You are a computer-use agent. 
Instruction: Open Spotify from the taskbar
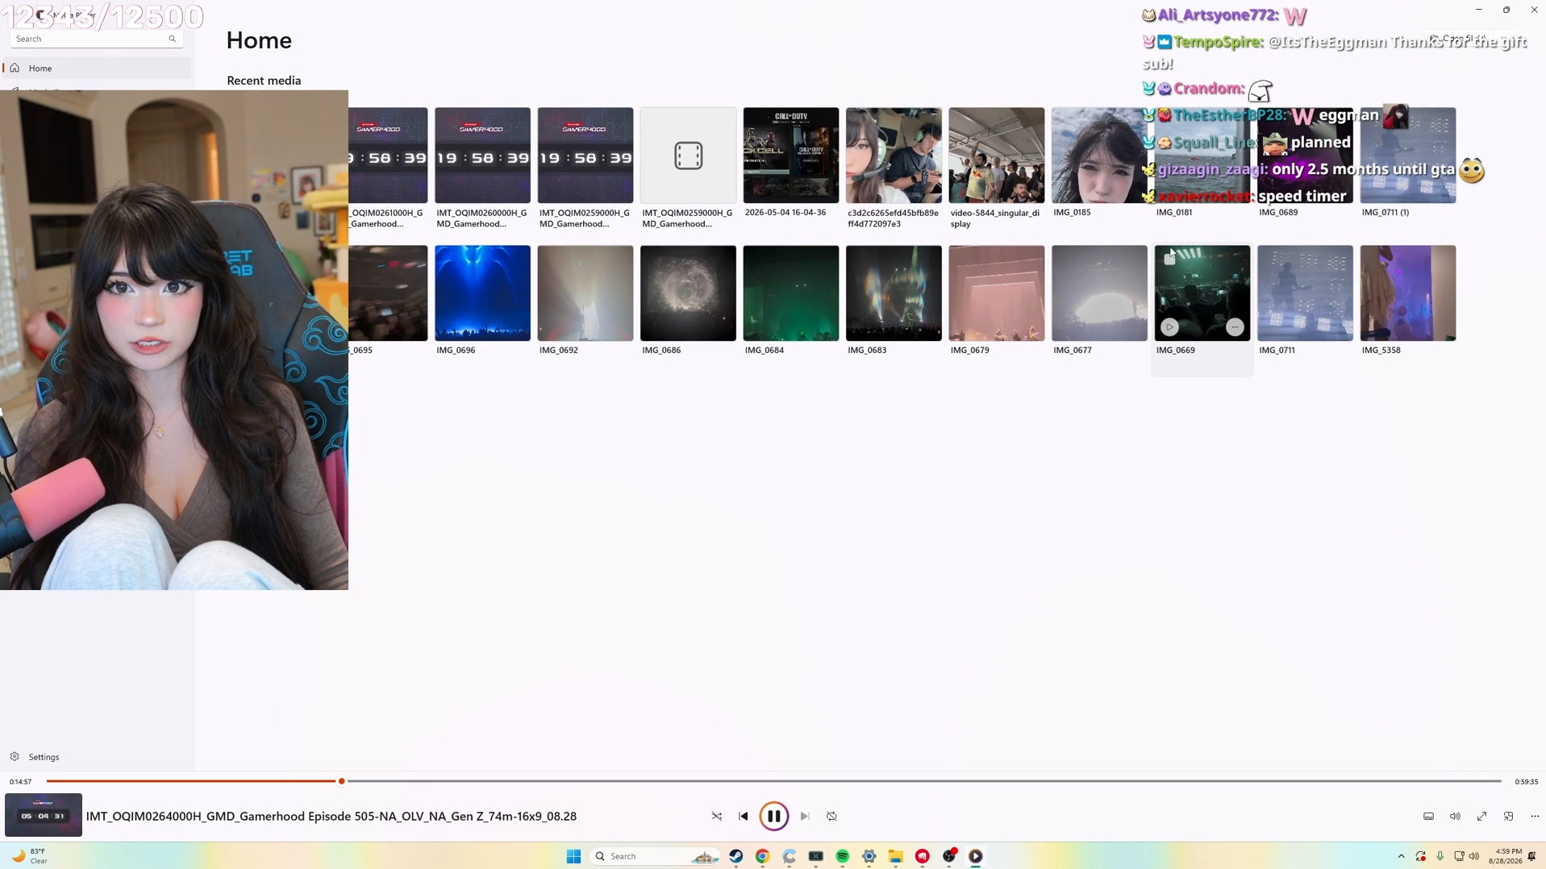click(x=842, y=856)
